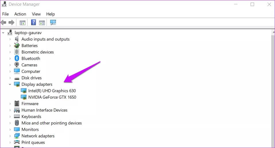Click the action pane toolbar icon
The image size is (275, 148).
[x=42, y=23]
